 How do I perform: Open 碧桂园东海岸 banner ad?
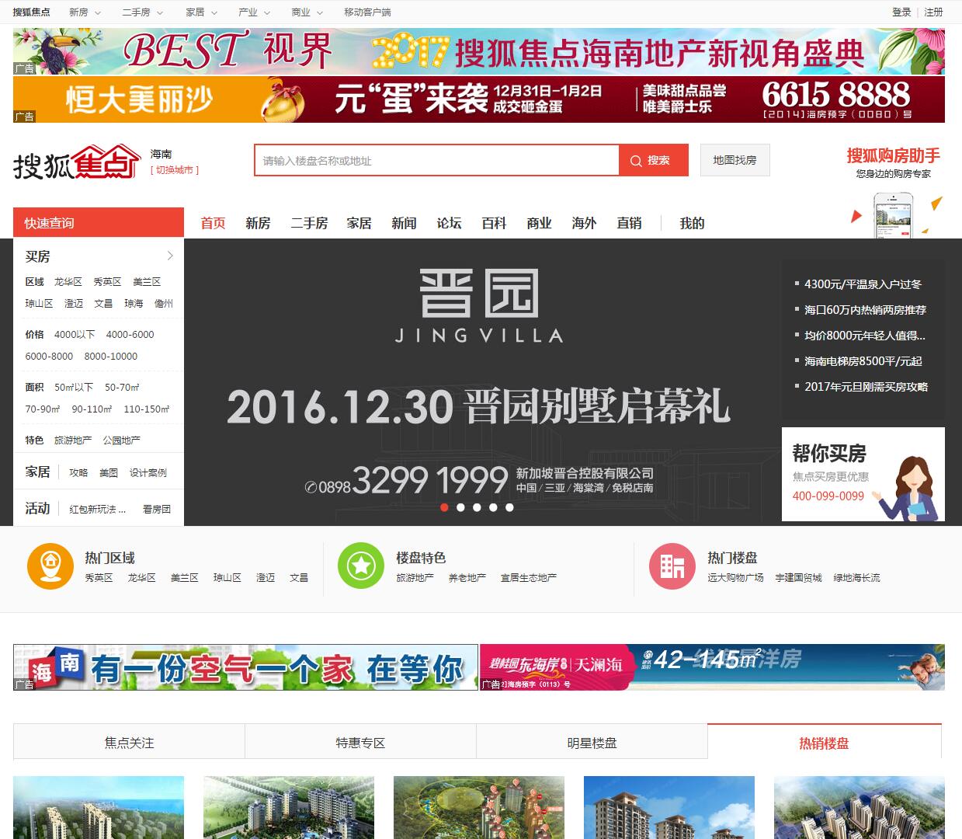(712, 667)
